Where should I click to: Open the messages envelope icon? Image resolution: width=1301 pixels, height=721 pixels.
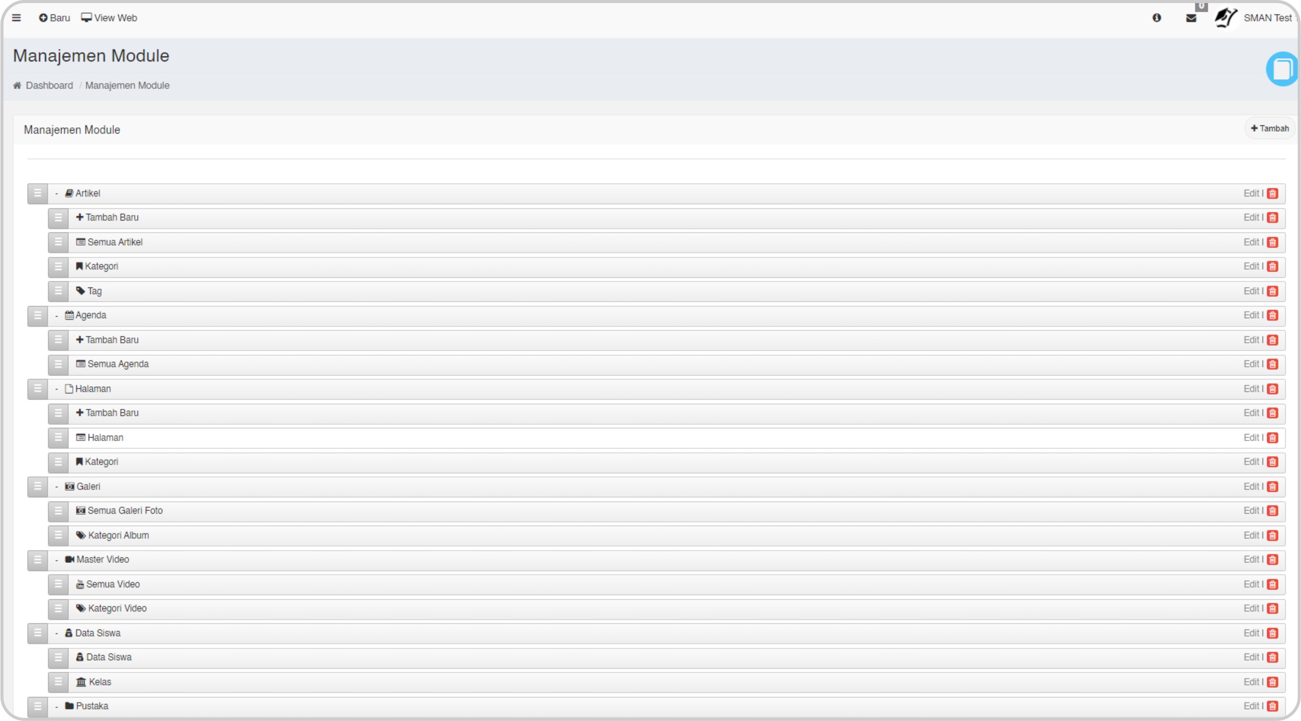1191,18
